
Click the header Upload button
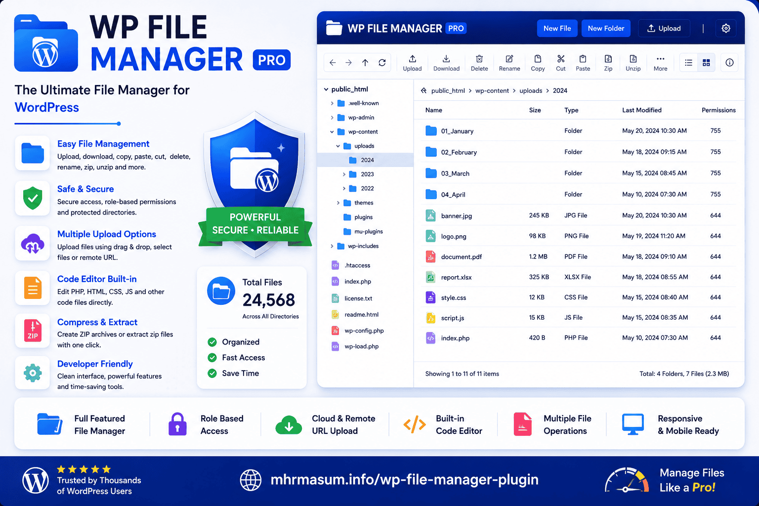pos(664,28)
